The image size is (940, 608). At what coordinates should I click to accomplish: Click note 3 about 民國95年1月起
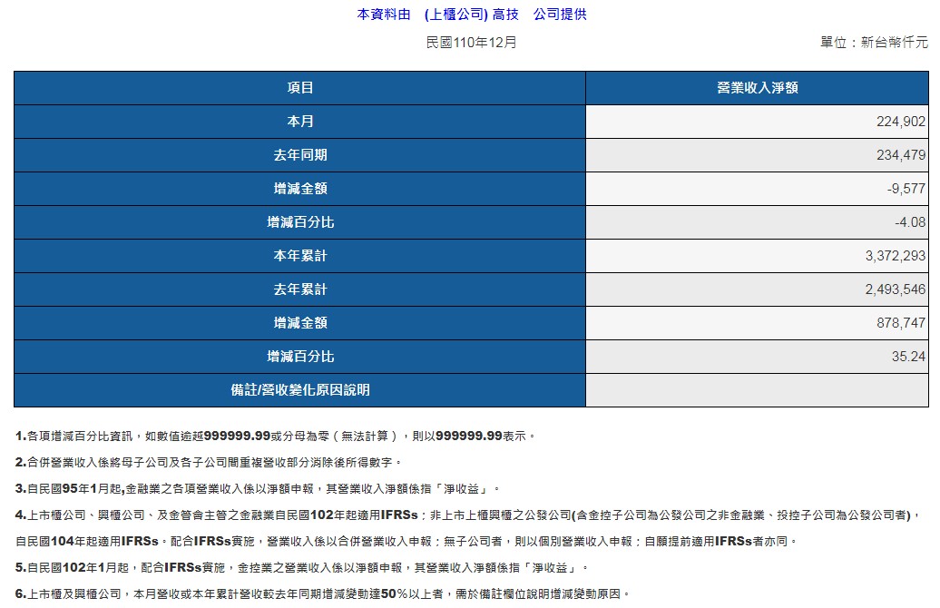258,489
